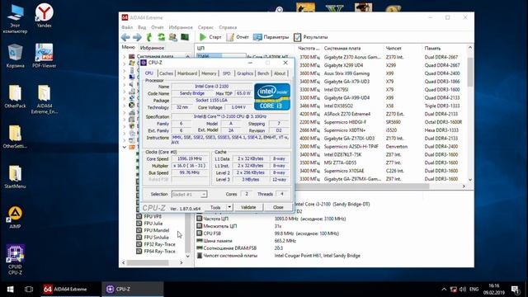Screen dimensions: 528x297
Task: Click the Tools button in CPU-Z
Action: [x=215, y=207]
